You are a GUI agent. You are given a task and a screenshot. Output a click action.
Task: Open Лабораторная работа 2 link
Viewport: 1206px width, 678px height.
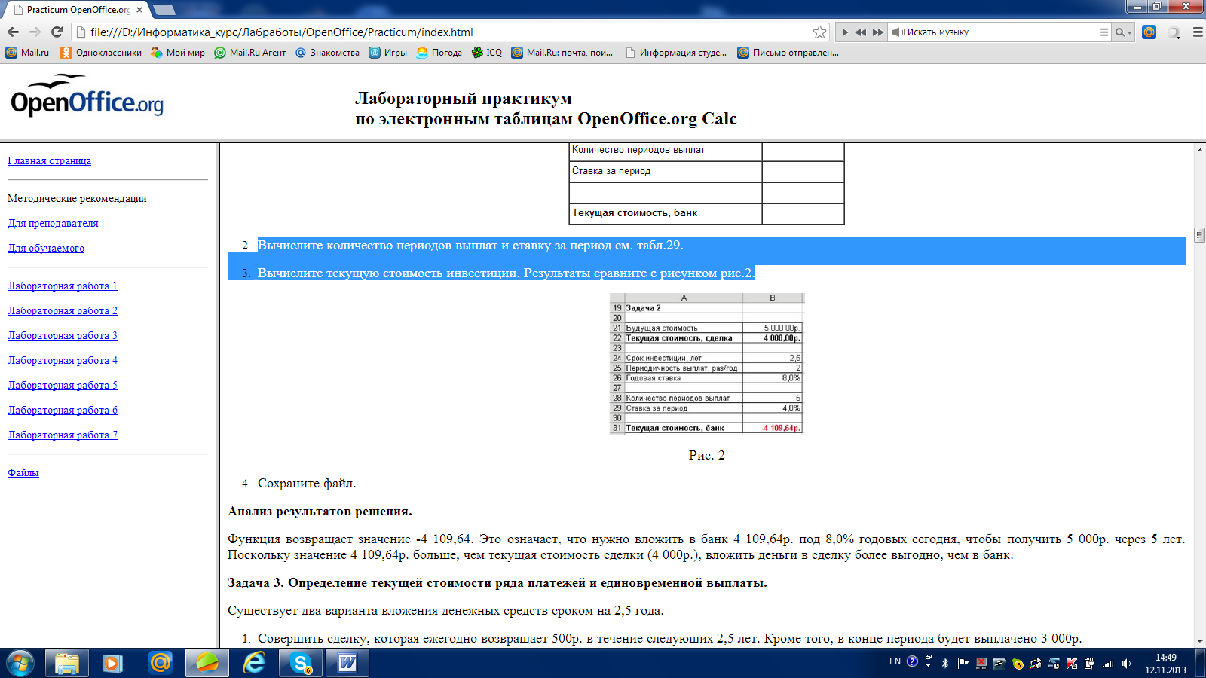[x=63, y=310]
